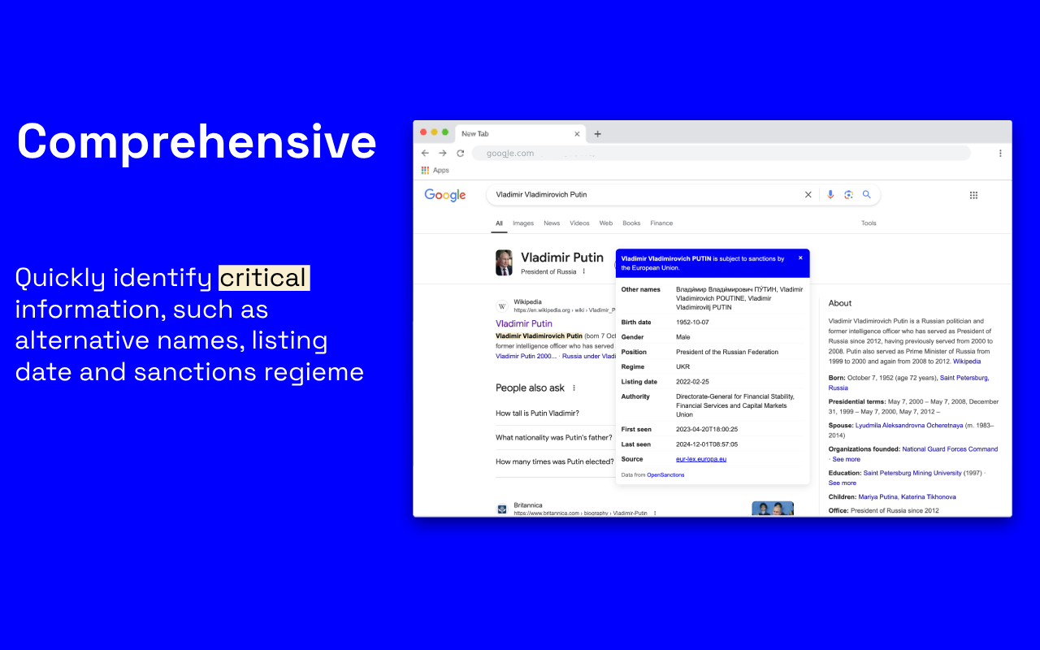1040x650 pixels.
Task: Select the All results tab
Action: (499, 223)
